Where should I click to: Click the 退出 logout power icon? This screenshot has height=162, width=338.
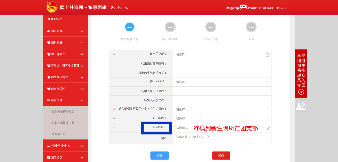click(278, 8)
